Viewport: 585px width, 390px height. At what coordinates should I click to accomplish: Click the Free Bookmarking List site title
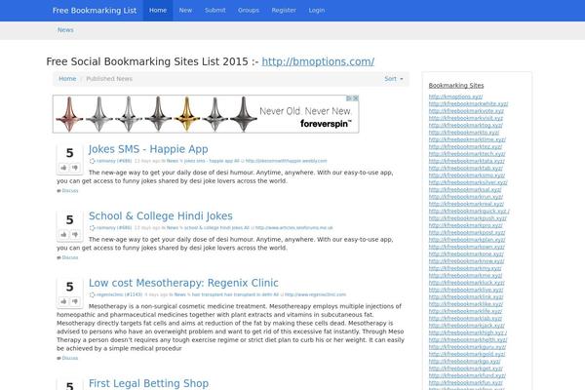(95, 11)
